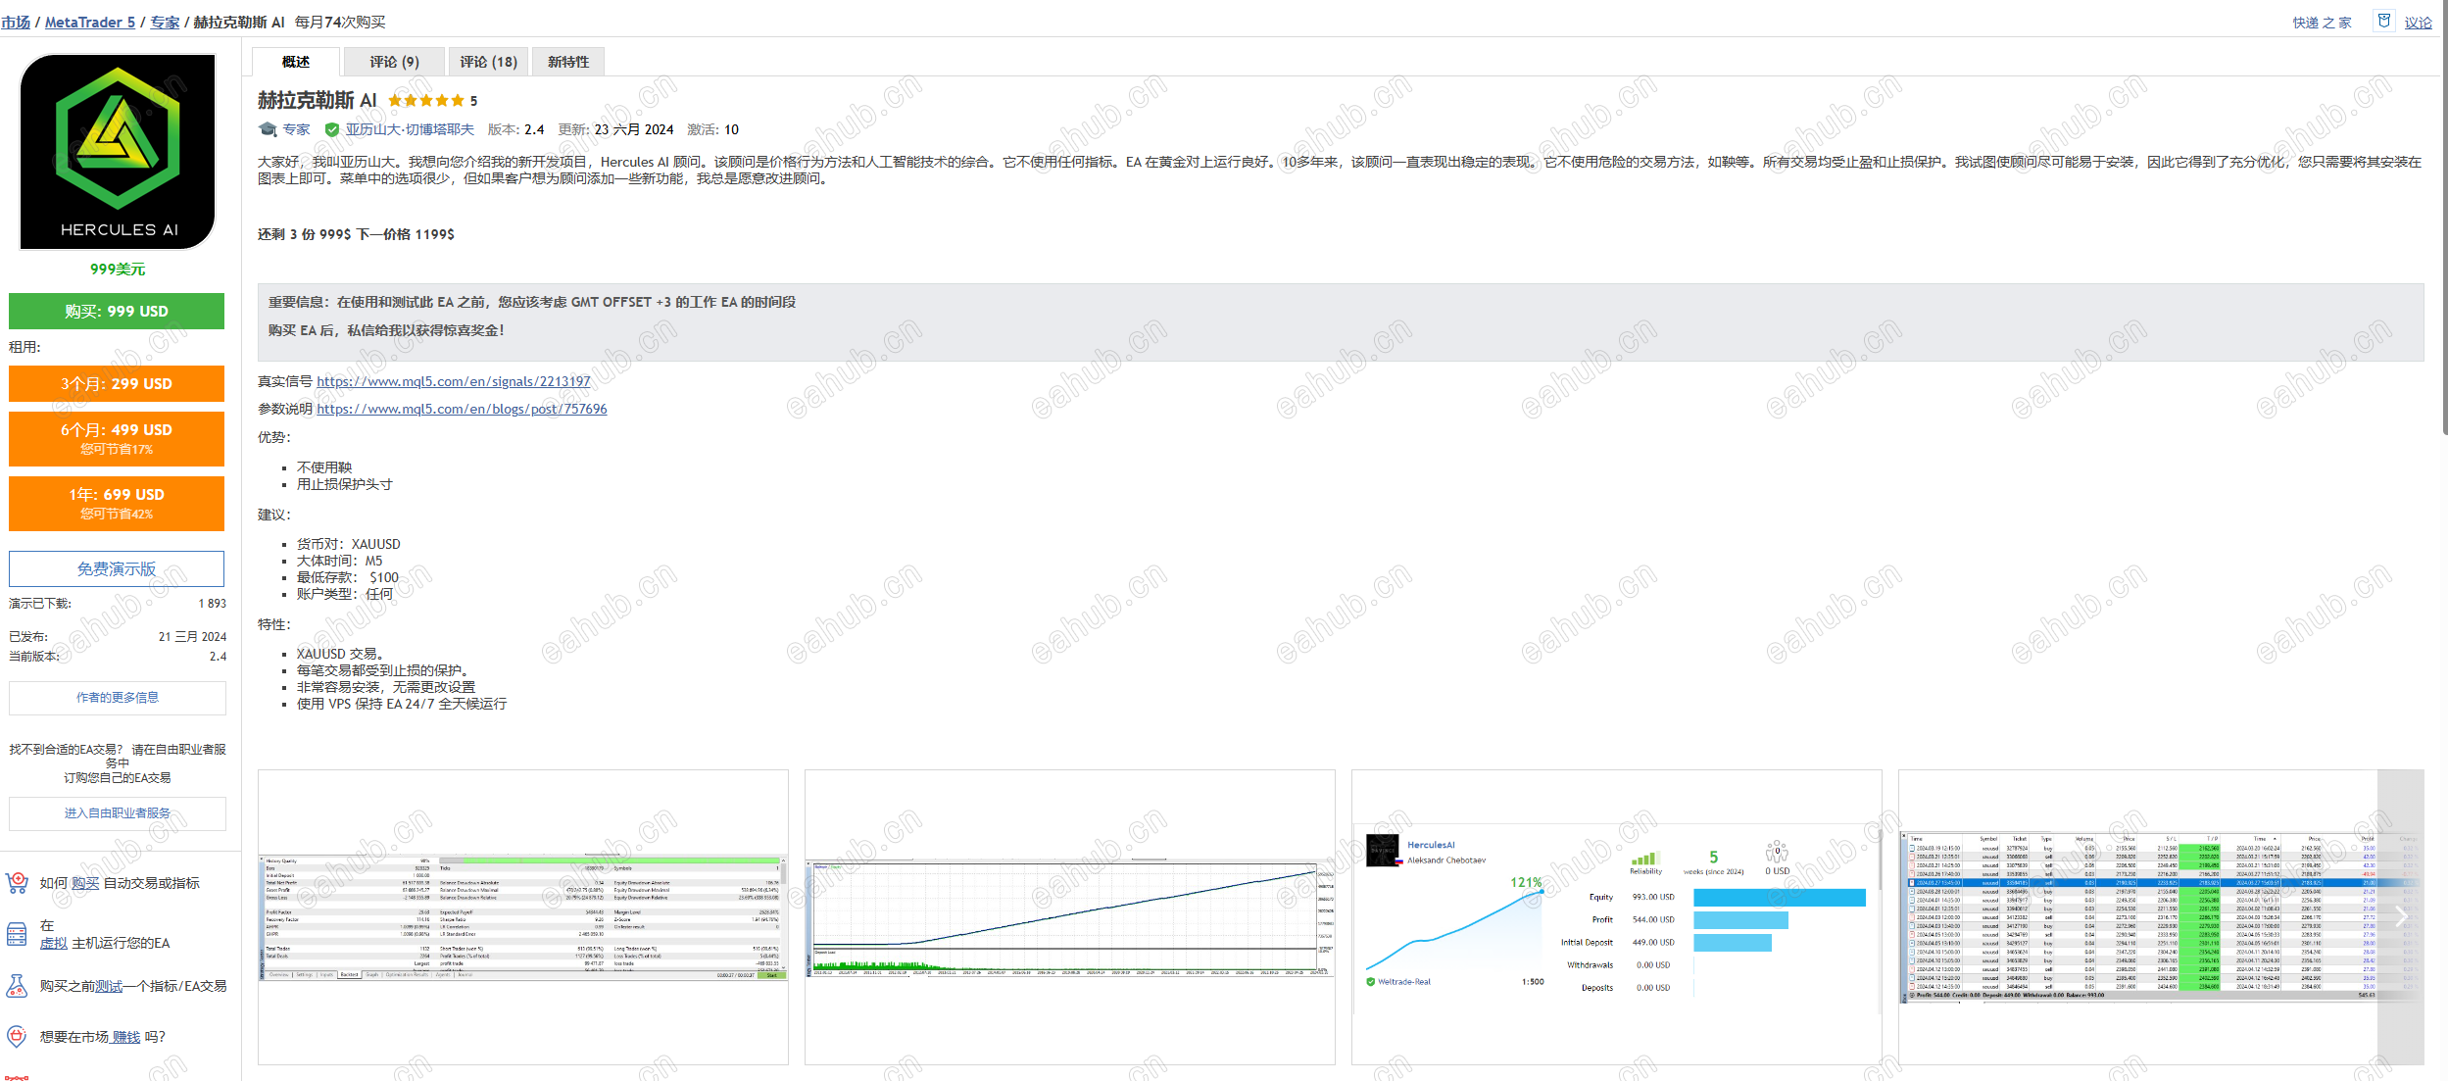
Task: Open the MetaTrader 5 breadcrumb link
Action: pos(90,23)
